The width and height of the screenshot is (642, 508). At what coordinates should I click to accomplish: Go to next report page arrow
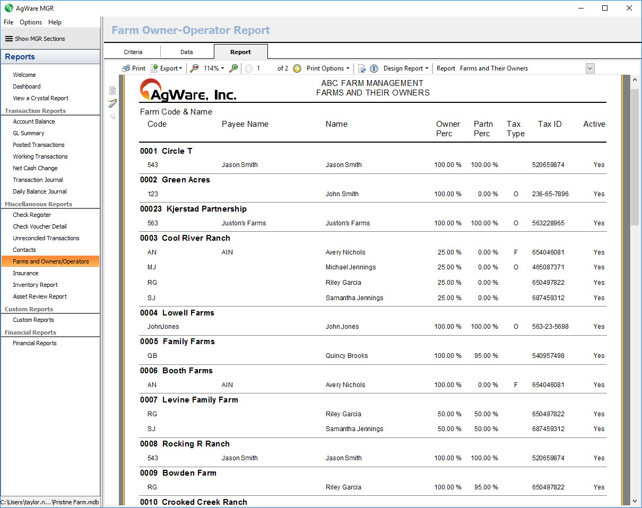pyautogui.click(x=297, y=68)
